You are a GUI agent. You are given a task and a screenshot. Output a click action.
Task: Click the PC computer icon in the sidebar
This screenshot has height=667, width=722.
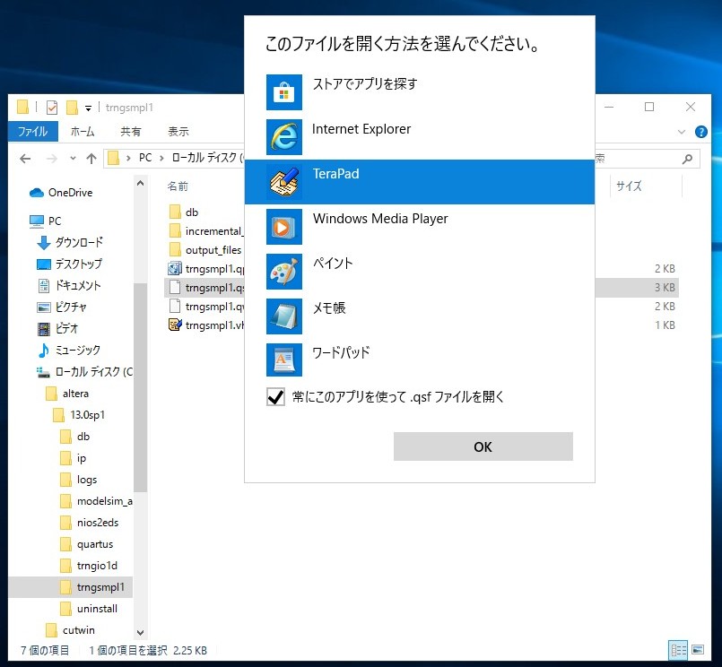[x=37, y=221]
